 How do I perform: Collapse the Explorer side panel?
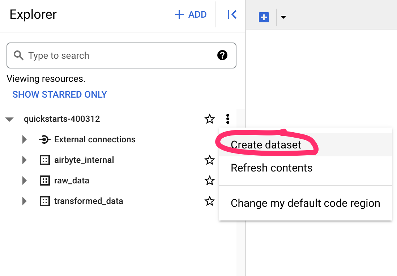[x=232, y=14]
